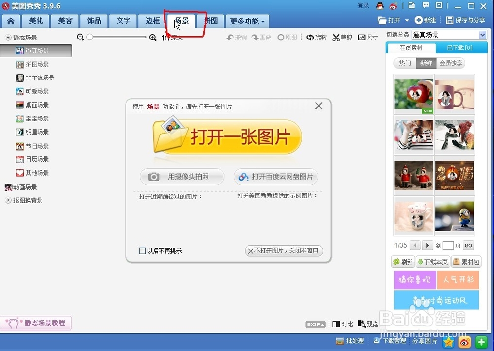
Task: Open the 2015 Happy New Year thumbnail
Action: pos(454,175)
